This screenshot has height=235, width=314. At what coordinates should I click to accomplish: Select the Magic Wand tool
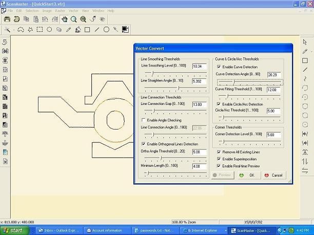(7, 30)
